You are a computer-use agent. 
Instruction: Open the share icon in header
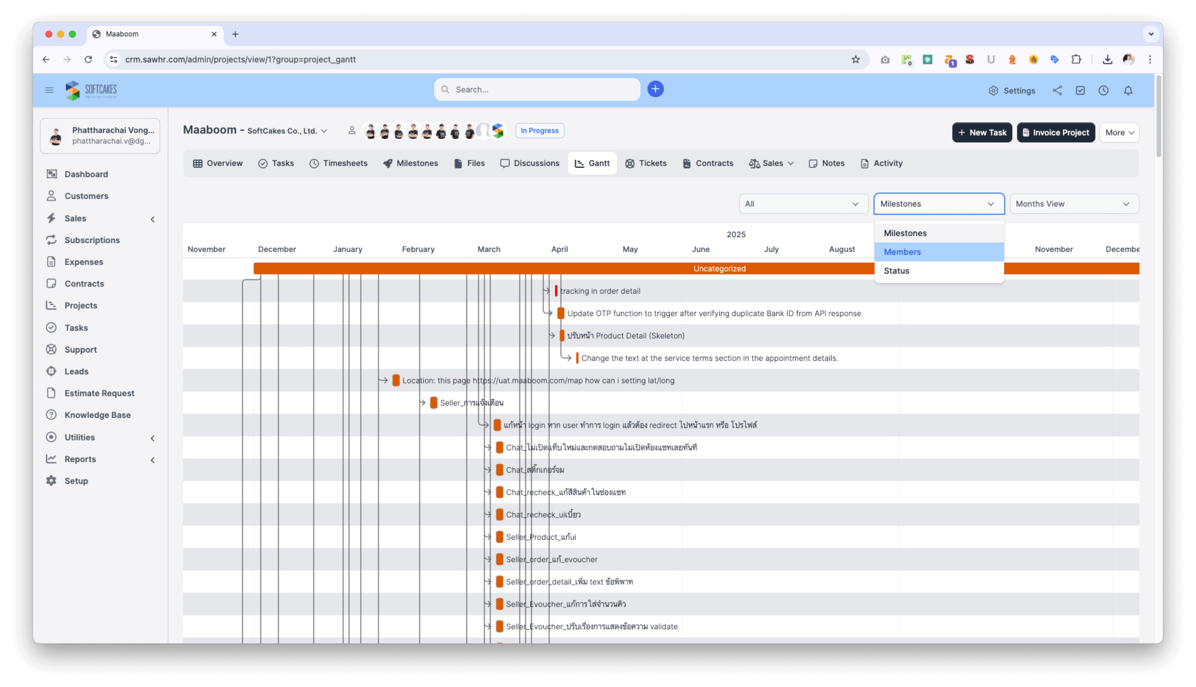click(x=1057, y=90)
